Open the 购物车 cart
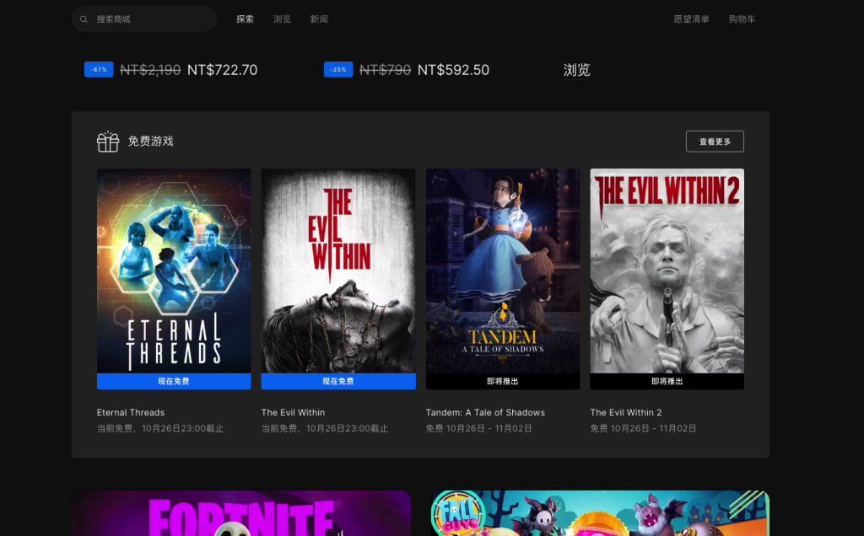The width and height of the screenshot is (864, 536). click(x=742, y=19)
